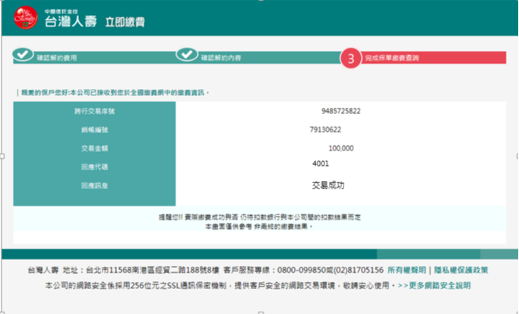Open the 所有權聲明 footer link
Viewport: 519px width, 314px height.
coord(407,270)
